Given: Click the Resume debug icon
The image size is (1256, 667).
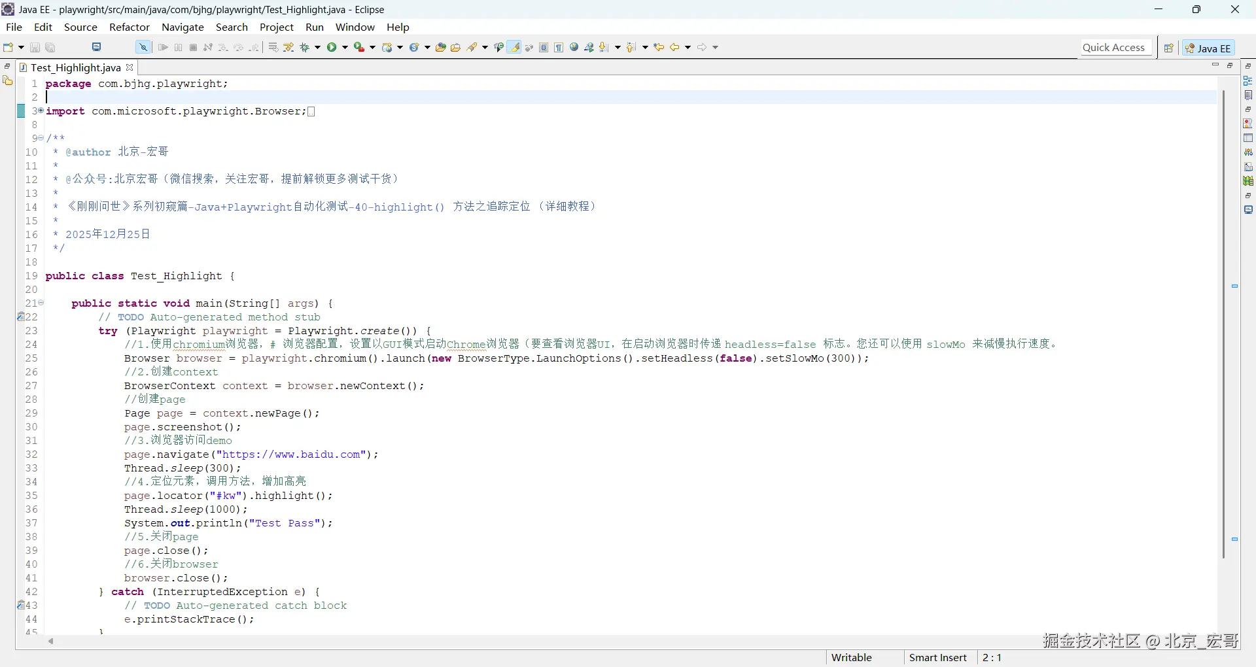Looking at the screenshot, I should click(x=163, y=47).
